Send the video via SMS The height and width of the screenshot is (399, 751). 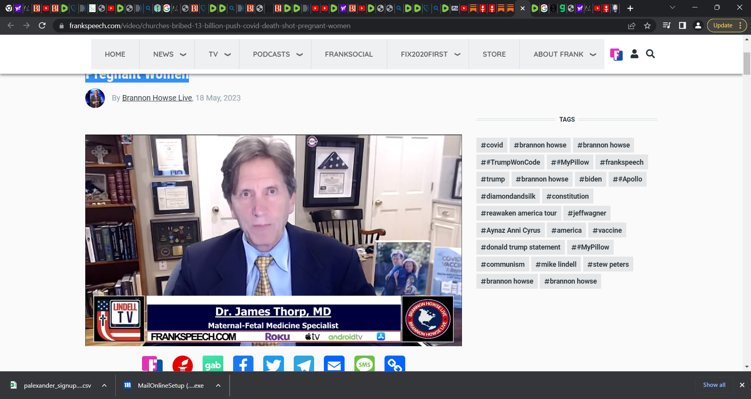(x=364, y=365)
